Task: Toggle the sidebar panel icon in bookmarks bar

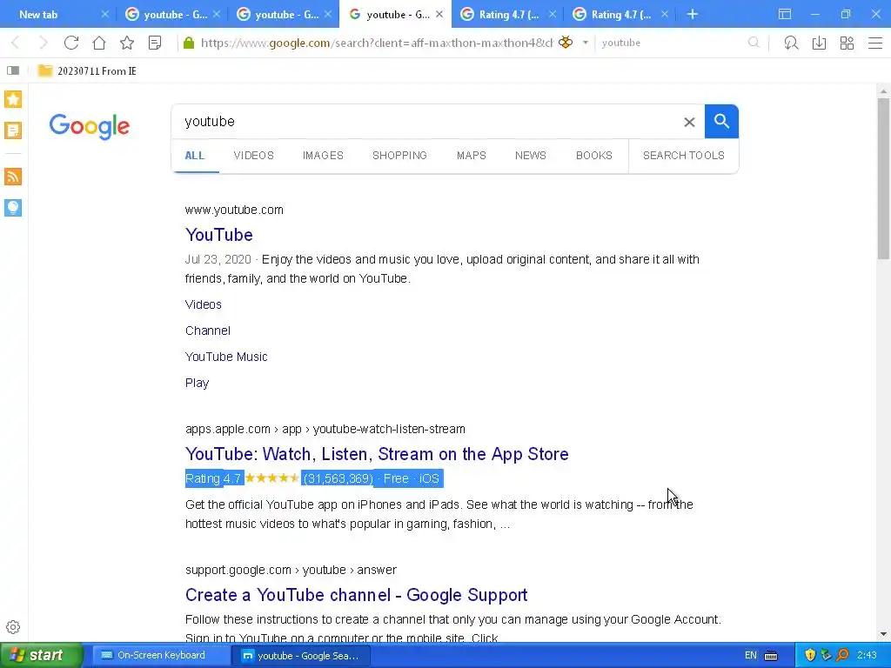Action: click(x=13, y=70)
